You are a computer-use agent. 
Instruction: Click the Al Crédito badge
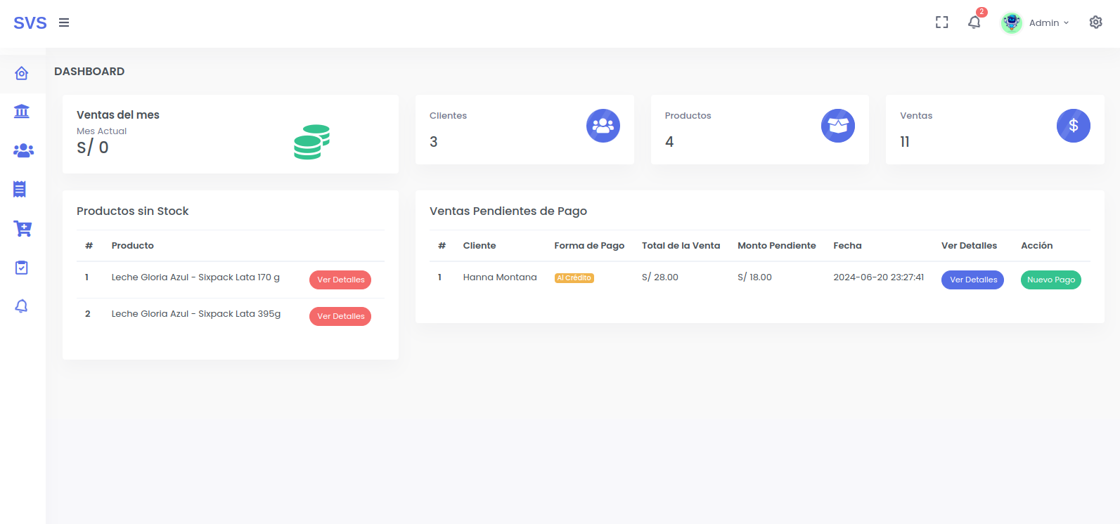(x=574, y=278)
